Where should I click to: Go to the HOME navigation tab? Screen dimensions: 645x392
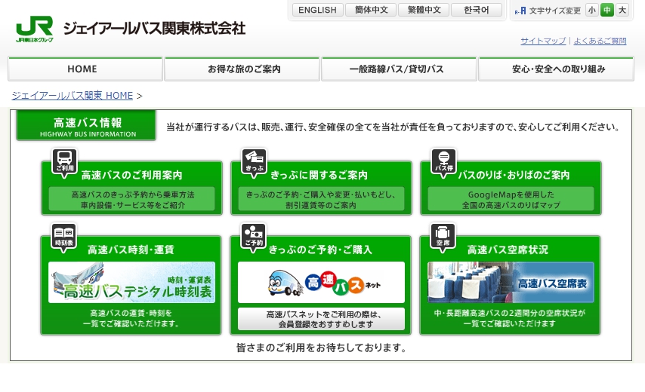coord(85,69)
